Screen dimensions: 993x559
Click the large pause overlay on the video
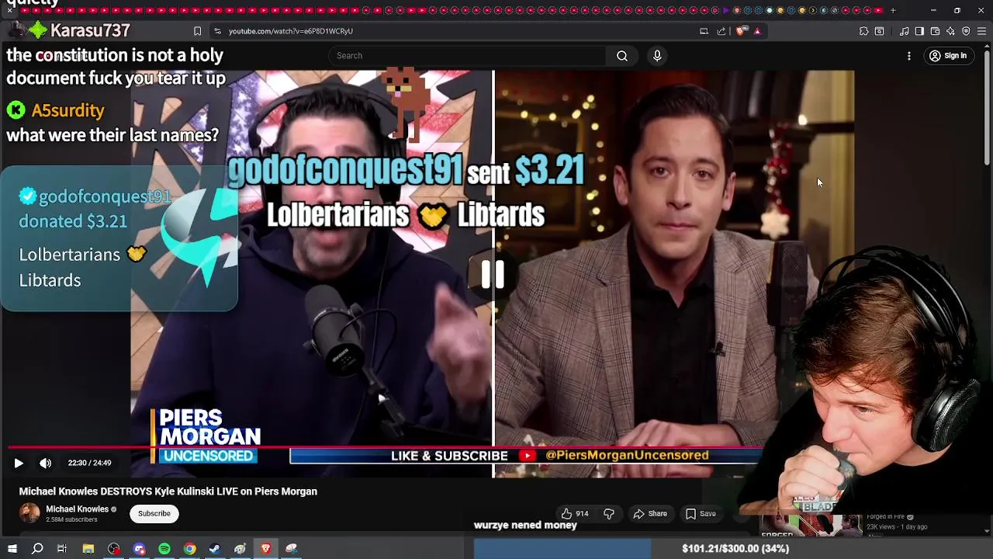[x=493, y=274]
